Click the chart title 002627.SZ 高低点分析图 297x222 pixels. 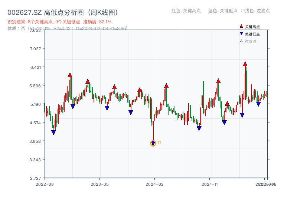point(63,13)
